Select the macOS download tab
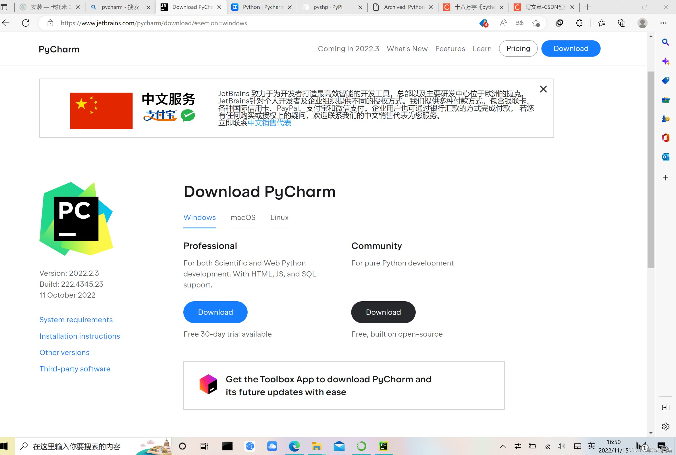This screenshot has width=676, height=455. click(243, 217)
